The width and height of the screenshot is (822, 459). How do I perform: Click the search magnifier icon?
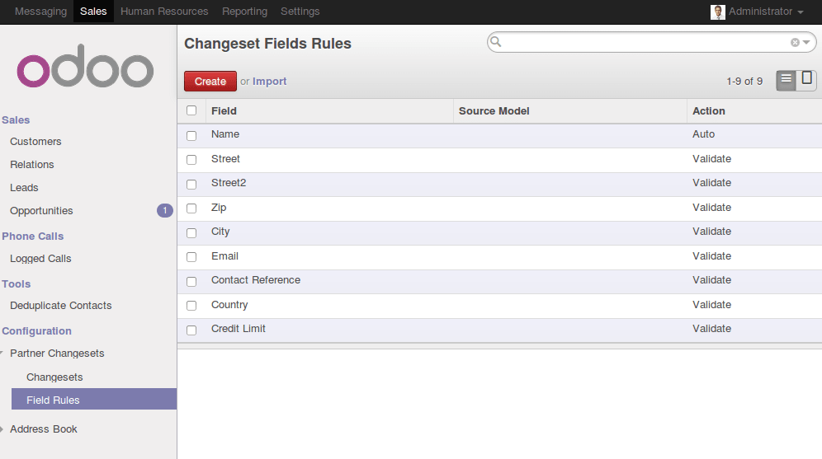click(496, 42)
